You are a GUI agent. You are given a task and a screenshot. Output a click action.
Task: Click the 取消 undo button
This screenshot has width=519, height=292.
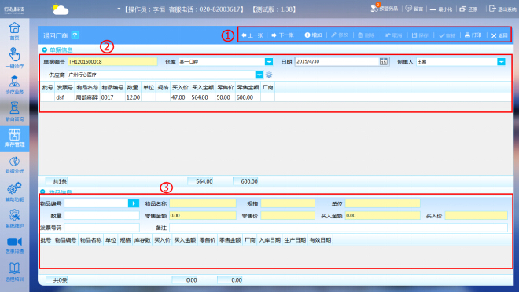point(393,35)
